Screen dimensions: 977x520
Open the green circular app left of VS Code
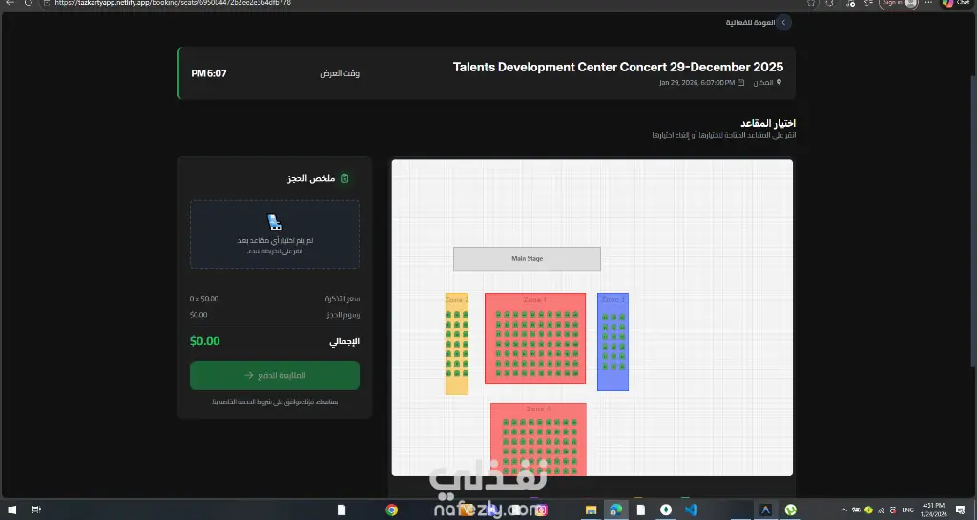coord(665,510)
